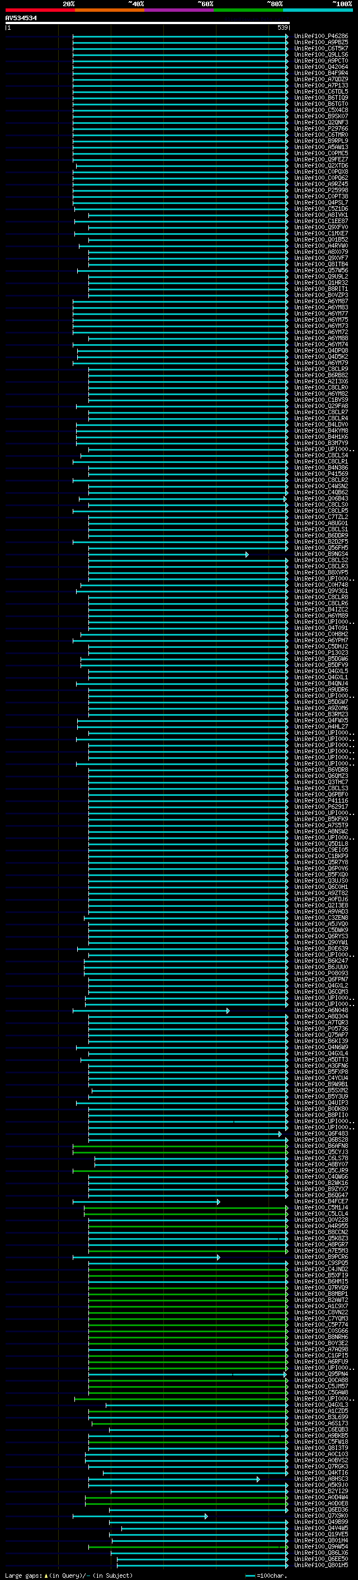The height and width of the screenshot is (1580, 358).
Task: Click the short alignment bar for UniRef100_B9NGS4
Action: 168,554
